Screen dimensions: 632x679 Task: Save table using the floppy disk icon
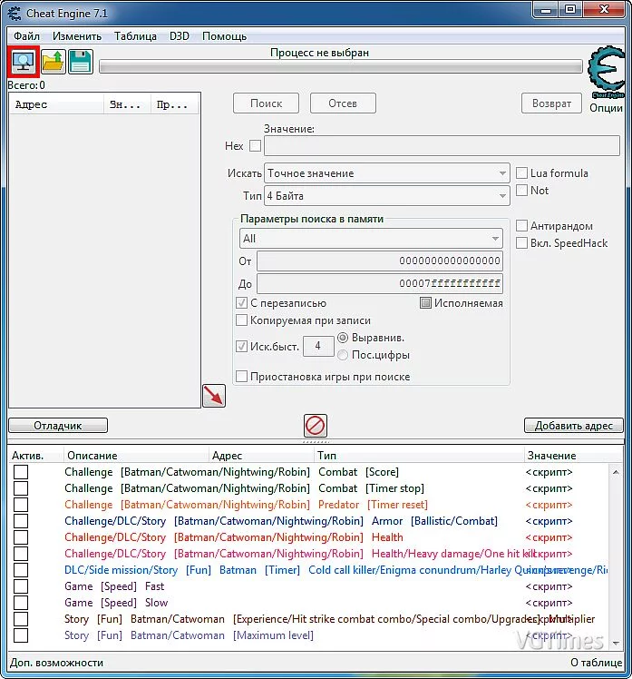click(x=81, y=62)
